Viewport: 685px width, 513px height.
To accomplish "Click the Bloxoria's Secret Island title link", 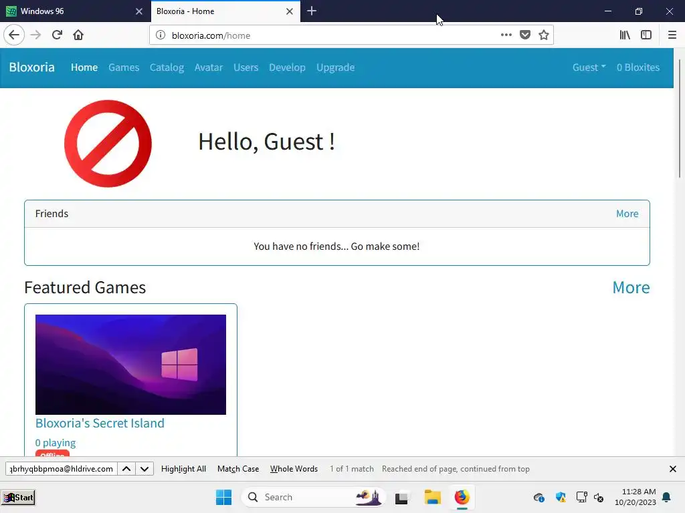I will pyautogui.click(x=100, y=423).
